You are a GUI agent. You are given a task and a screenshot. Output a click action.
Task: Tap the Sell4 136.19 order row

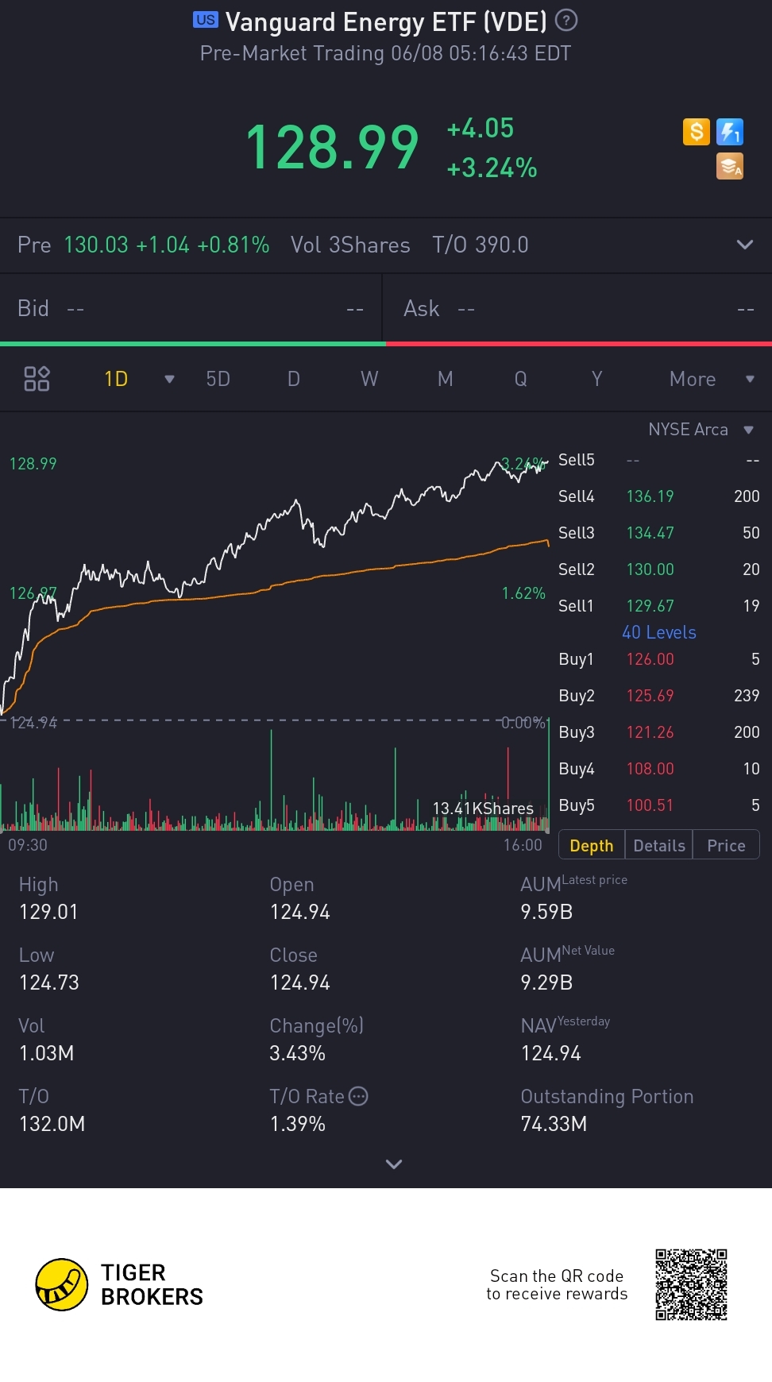pos(659,496)
